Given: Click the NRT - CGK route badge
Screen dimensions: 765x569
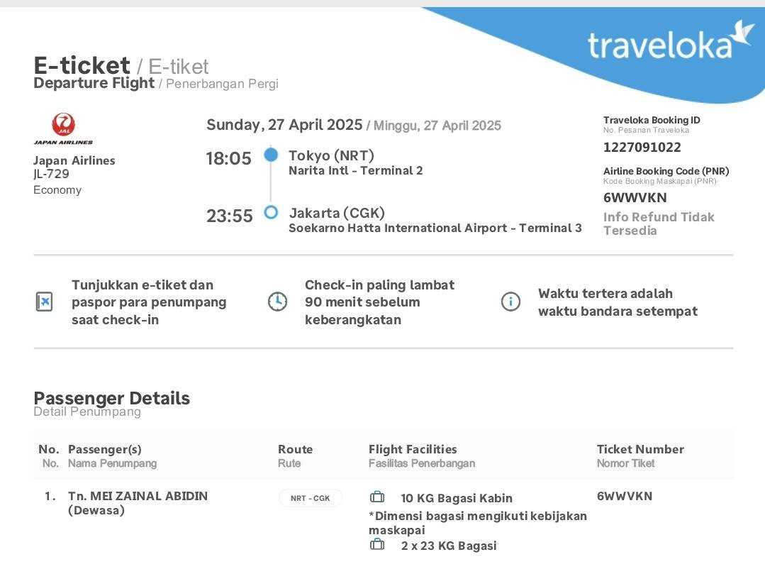Looking at the screenshot, I should (x=311, y=498).
